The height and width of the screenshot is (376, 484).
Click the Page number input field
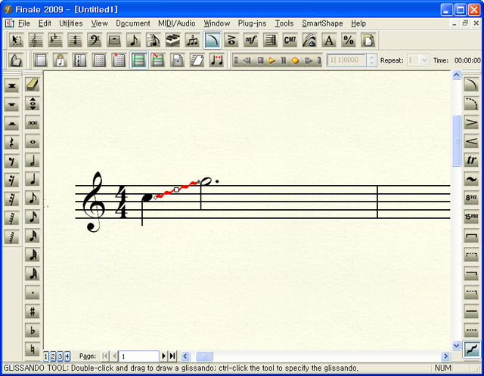click(138, 356)
